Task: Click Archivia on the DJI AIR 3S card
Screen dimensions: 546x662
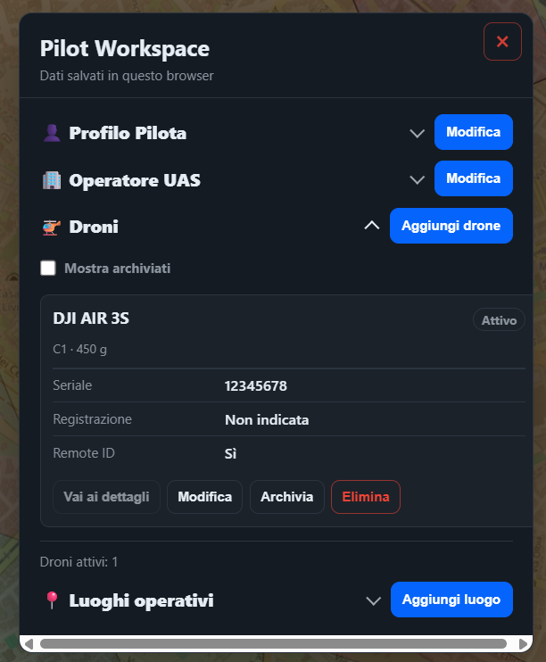Action: coord(286,496)
